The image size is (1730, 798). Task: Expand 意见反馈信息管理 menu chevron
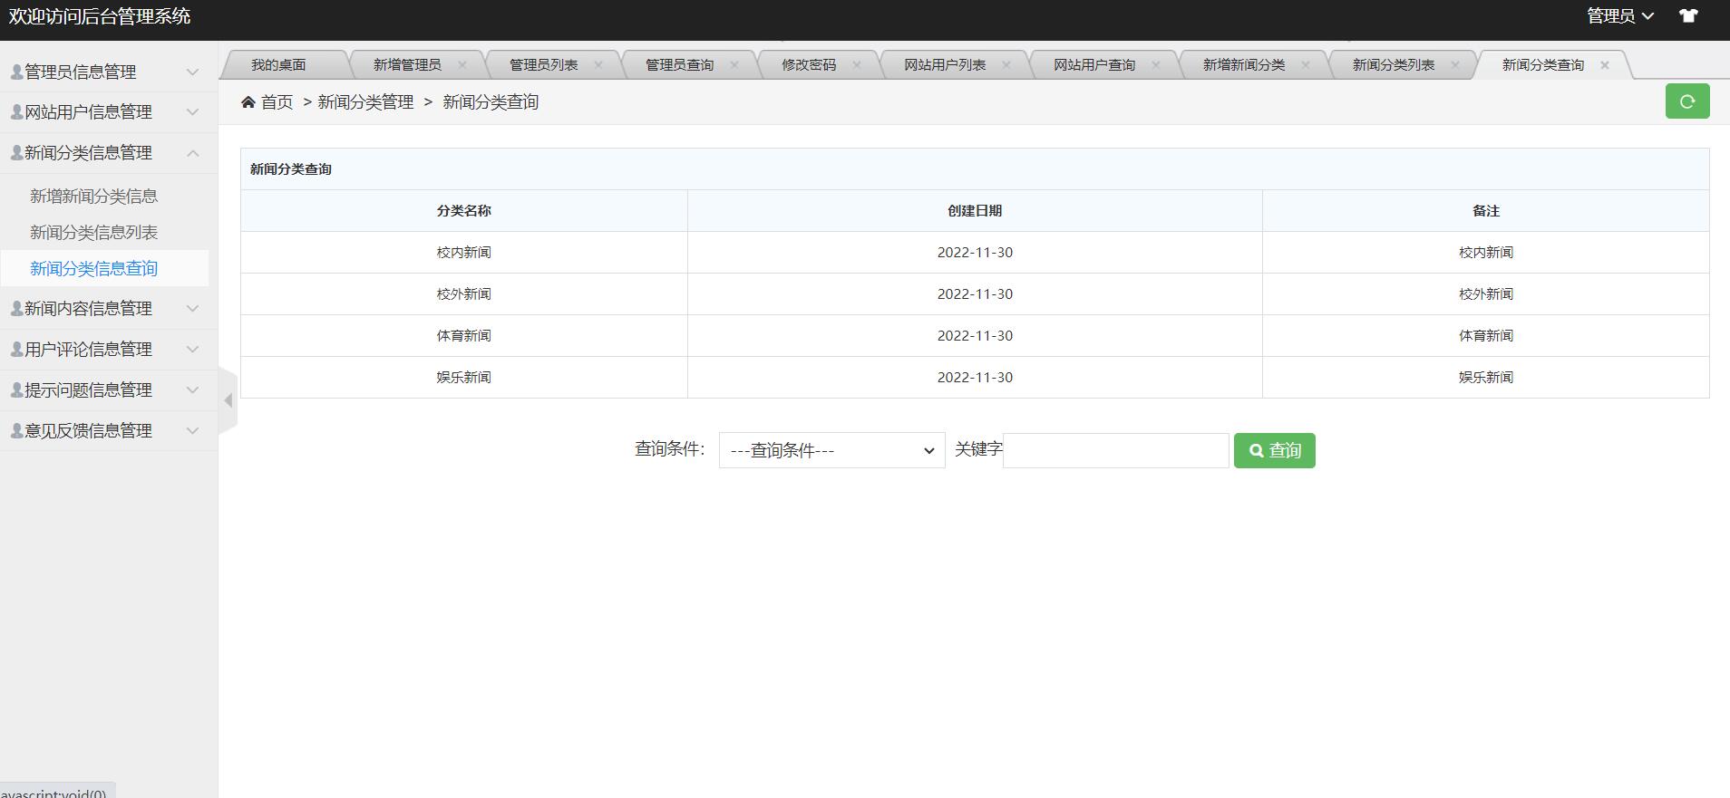[x=192, y=431]
